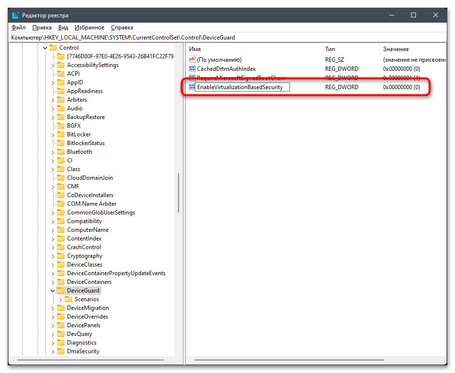The height and width of the screenshot is (373, 455).
Task: Collapse the Control key
Action: [x=45, y=48]
